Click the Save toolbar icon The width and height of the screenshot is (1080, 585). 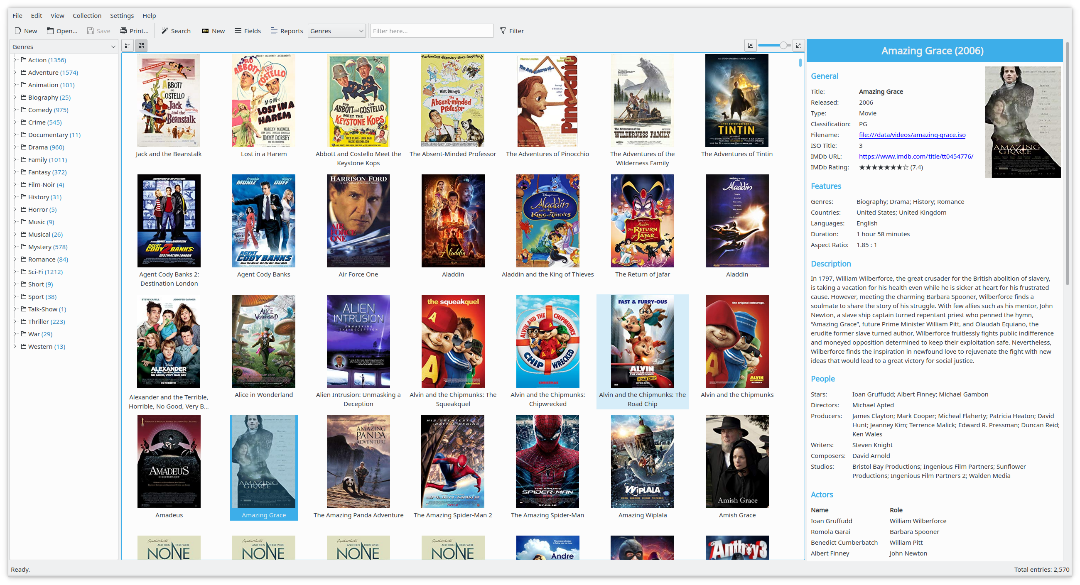pyautogui.click(x=99, y=31)
